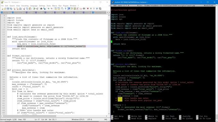
Task: Open the Macro menu
Action: click(54, 6)
